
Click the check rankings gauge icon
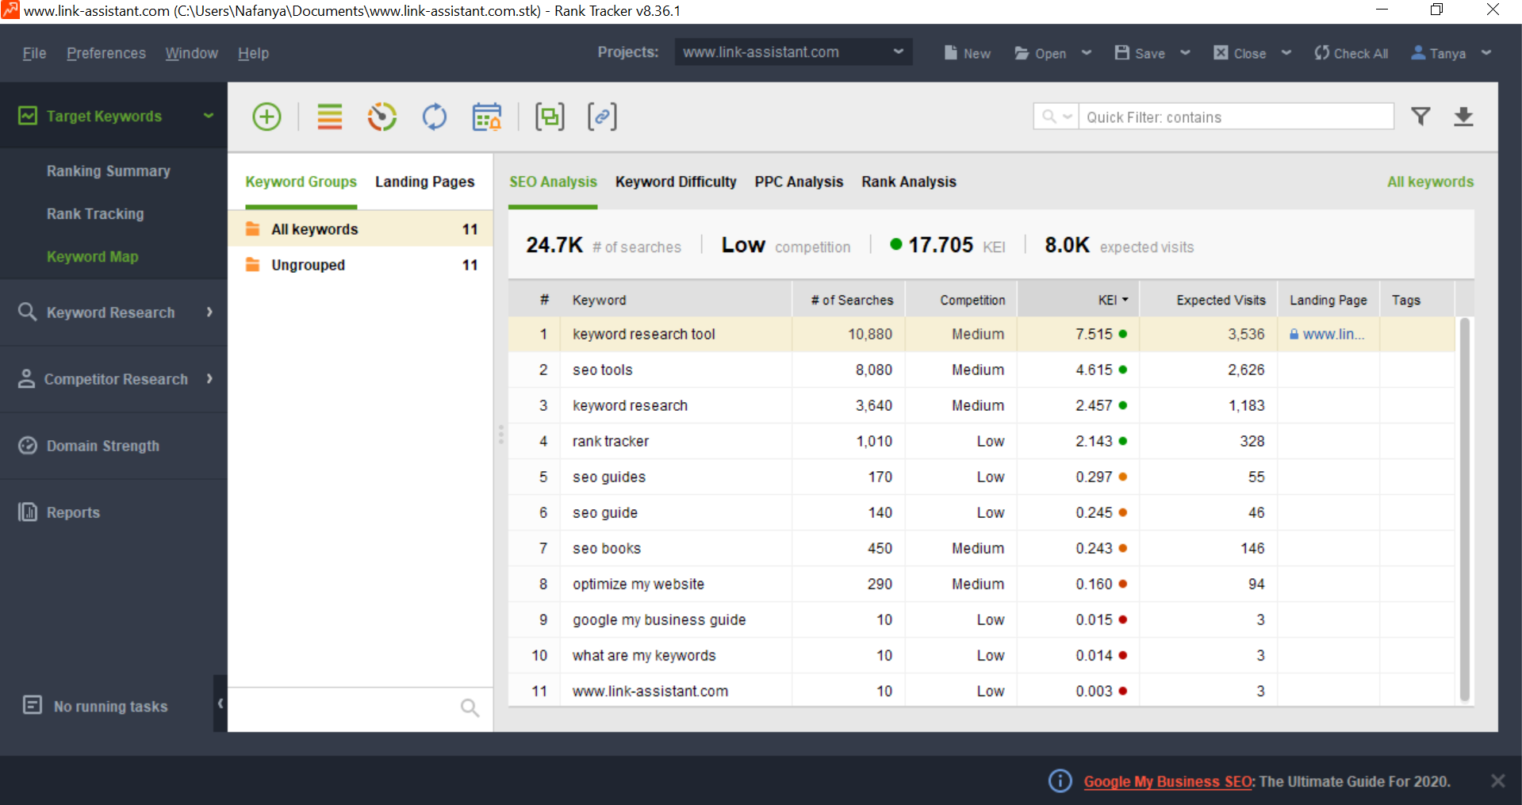[x=381, y=117]
